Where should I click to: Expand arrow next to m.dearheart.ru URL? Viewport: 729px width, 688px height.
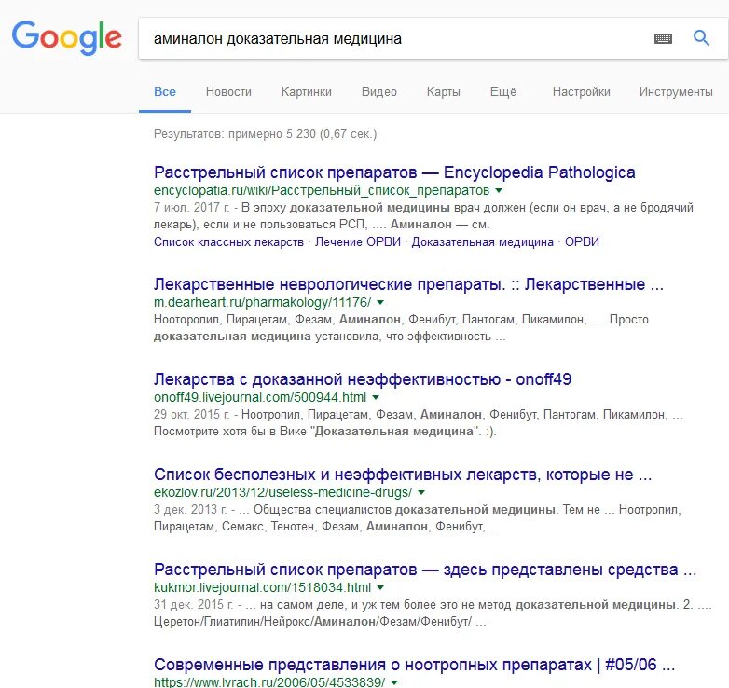380,302
